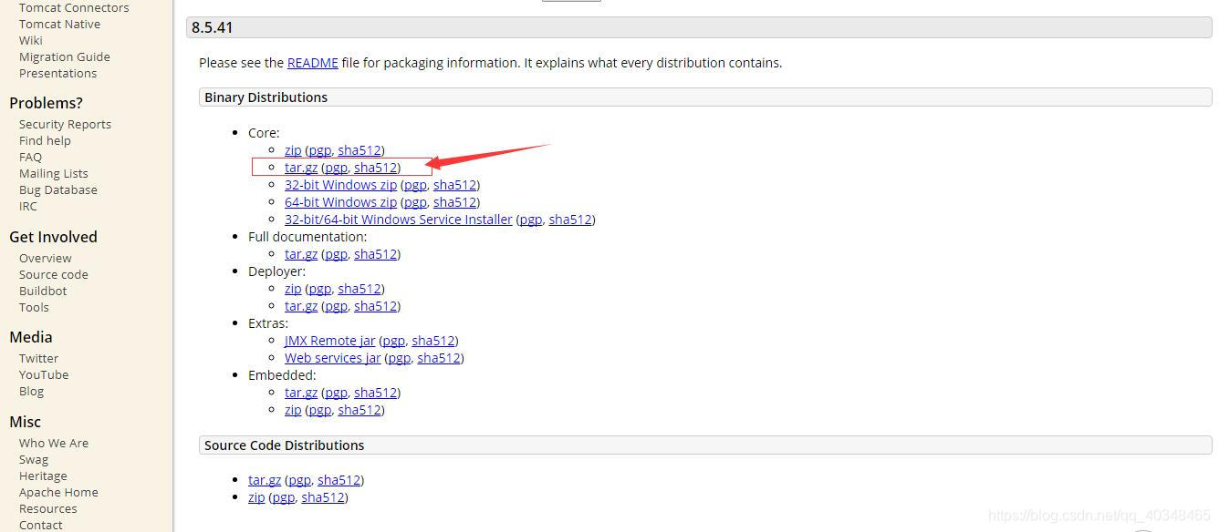The image size is (1219, 532).
Task: Download 64-bit Windows zip
Action: [x=340, y=202]
